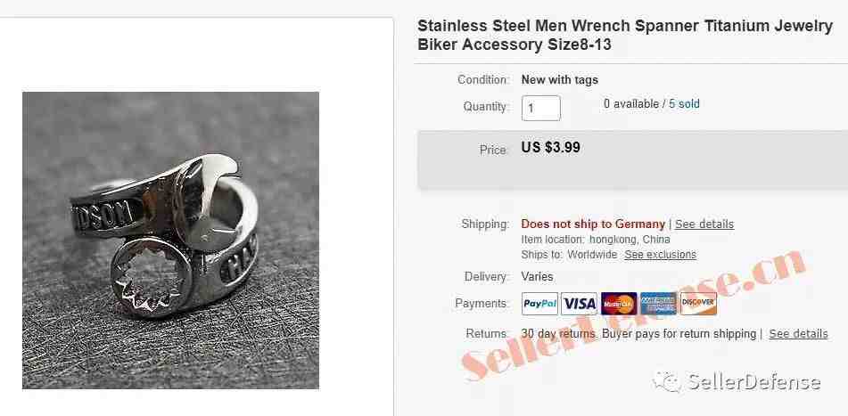Click the 'US $3.99' price text
Image resolution: width=848 pixels, height=416 pixels.
tap(550, 148)
